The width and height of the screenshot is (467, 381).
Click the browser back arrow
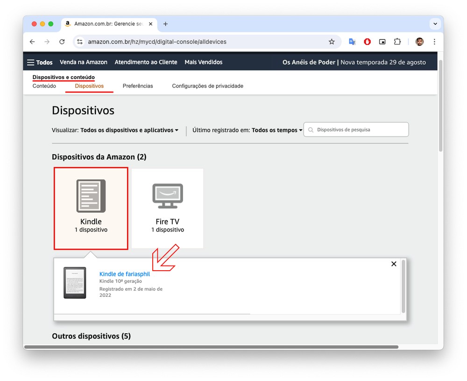(x=32, y=42)
